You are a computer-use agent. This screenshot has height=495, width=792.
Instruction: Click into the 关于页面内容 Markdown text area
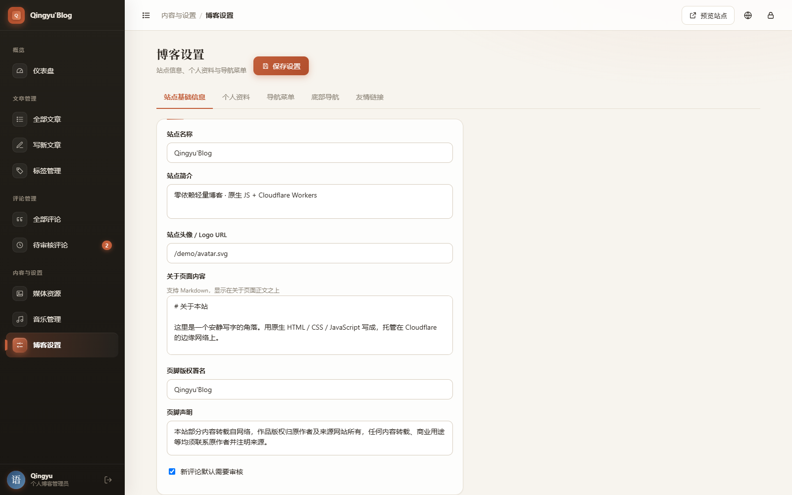(x=310, y=325)
